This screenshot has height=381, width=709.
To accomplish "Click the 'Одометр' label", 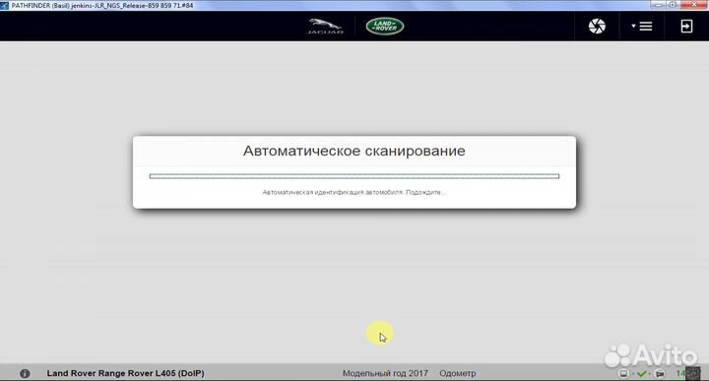I will click(x=458, y=373).
